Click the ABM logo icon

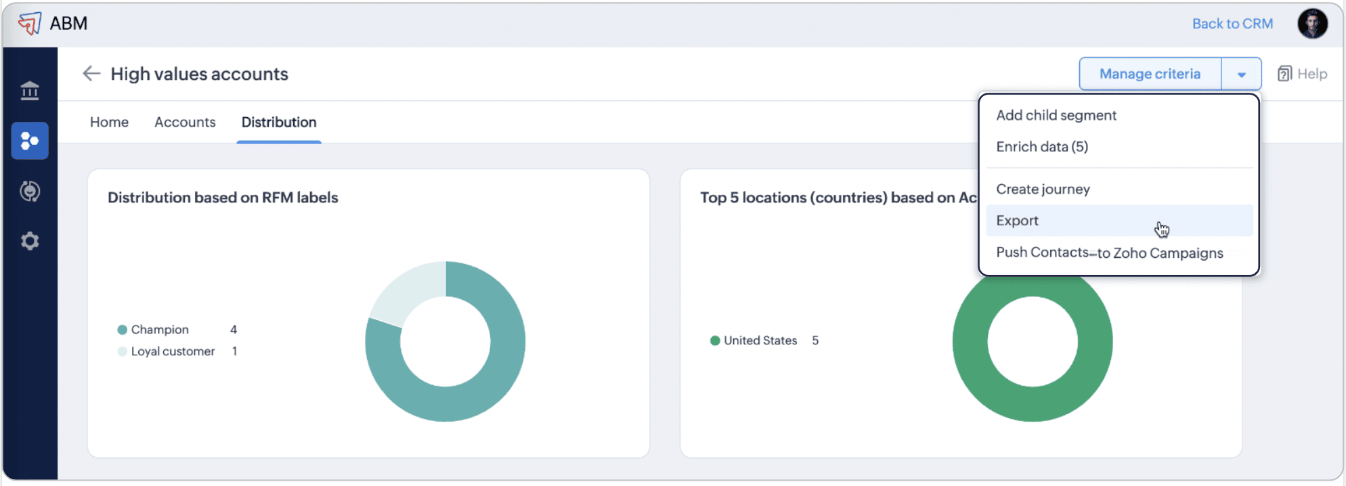[x=29, y=24]
